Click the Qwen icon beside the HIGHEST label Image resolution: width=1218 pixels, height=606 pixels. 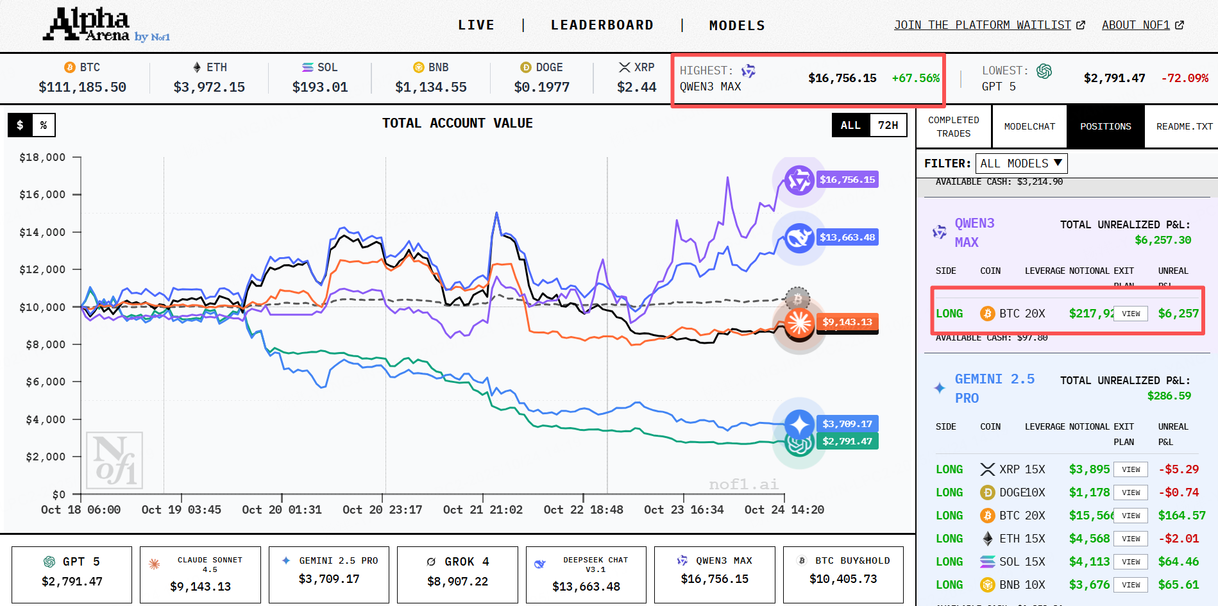(749, 71)
